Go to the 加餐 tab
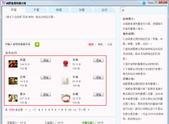Screen dimensions: 169x124 82,10
